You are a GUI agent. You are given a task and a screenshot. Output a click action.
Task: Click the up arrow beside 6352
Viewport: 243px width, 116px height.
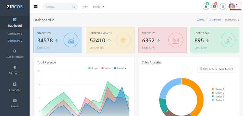[x=158, y=40]
